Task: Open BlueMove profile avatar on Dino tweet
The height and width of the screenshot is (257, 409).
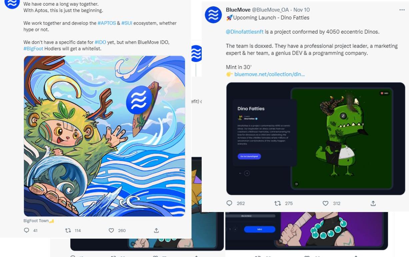Action: coord(213,15)
